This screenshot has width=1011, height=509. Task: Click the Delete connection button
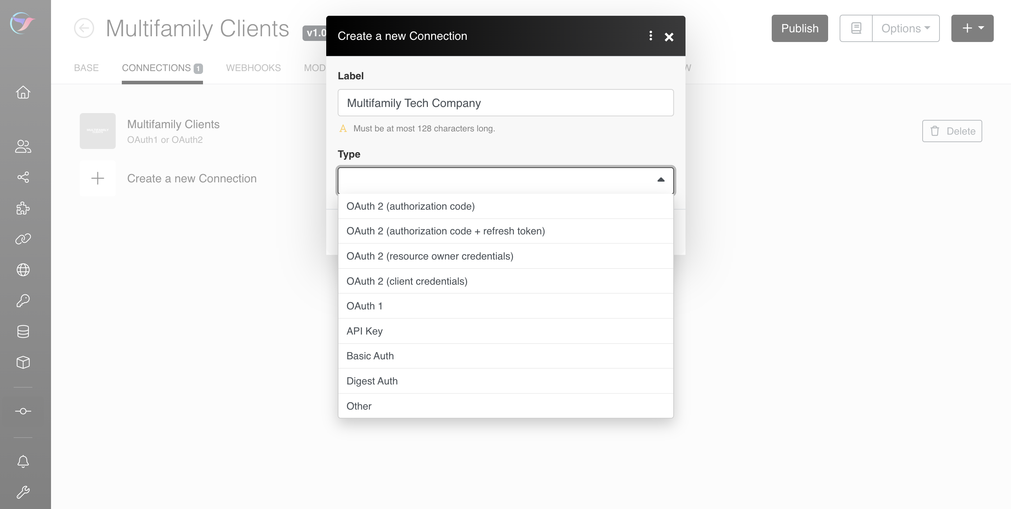(x=952, y=131)
